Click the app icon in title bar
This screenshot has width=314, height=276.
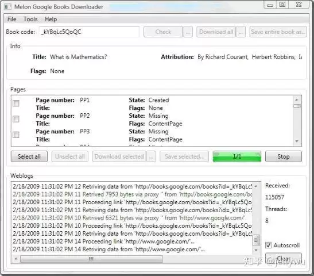pos(7,7)
